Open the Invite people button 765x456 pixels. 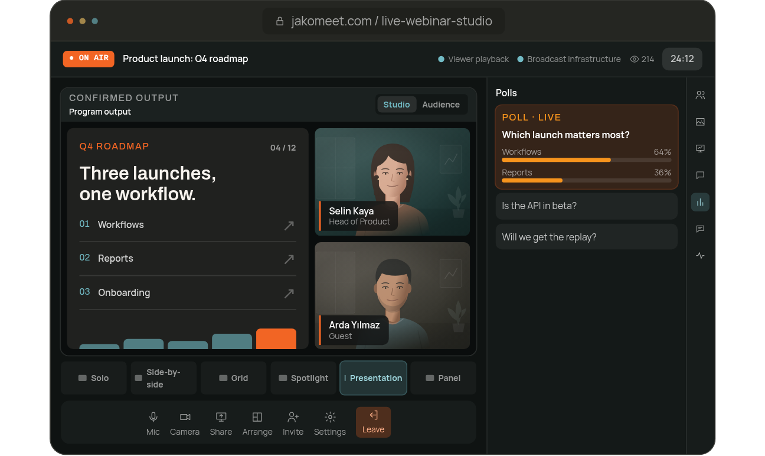[293, 423]
